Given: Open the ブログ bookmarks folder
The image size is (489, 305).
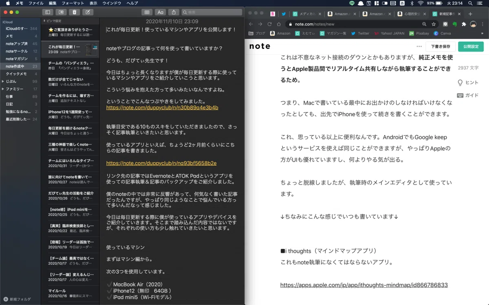Looking at the screenshot, I should point(257,33).
